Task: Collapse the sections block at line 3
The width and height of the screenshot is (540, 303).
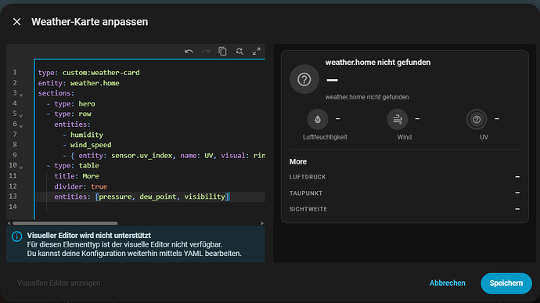Action: coord(21,95)
